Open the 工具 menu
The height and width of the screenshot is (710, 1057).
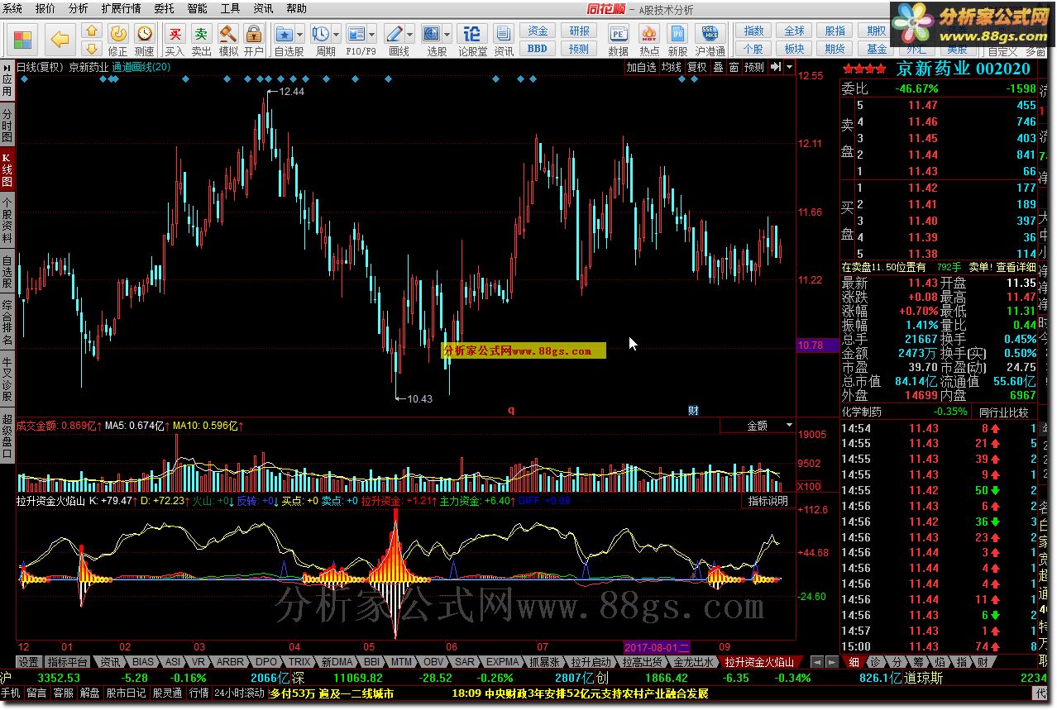[x=230, y=8]
